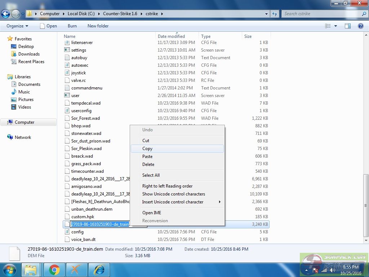Click the refresh button beside address bar

275,14
